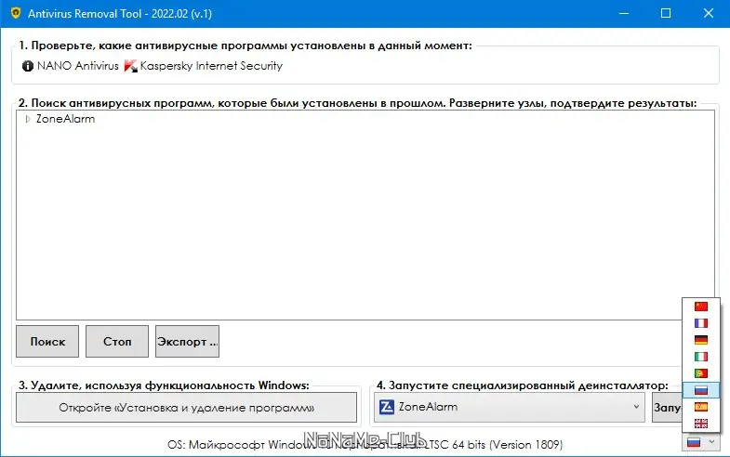Select the Portuguese flag language option
The width and height of the screenshot is (730, 457).
[x=700, y=373]
